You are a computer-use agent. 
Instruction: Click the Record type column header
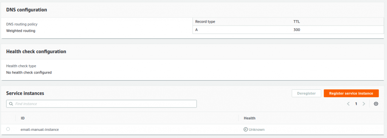(x=205, y=21)
